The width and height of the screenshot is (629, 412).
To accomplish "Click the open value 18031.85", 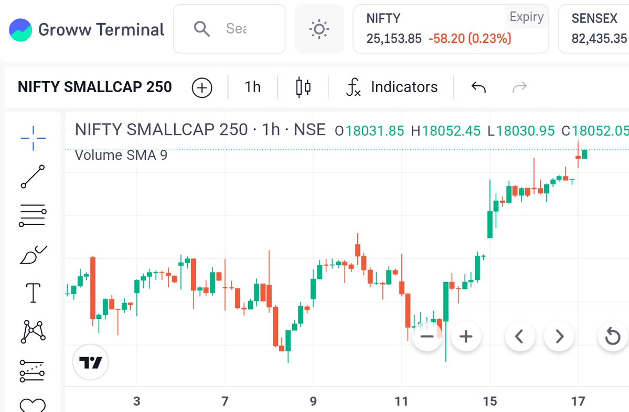I will [375, 130].
